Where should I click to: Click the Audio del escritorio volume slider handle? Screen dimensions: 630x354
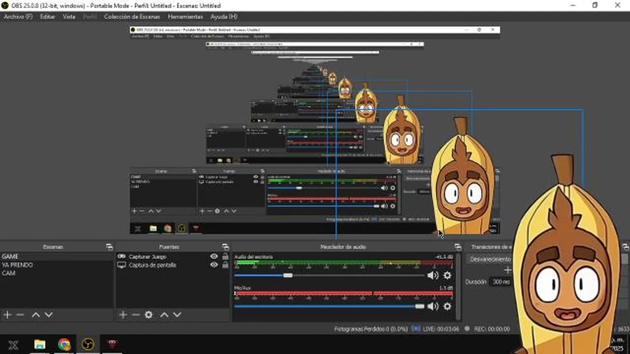(x=288, y=276)
